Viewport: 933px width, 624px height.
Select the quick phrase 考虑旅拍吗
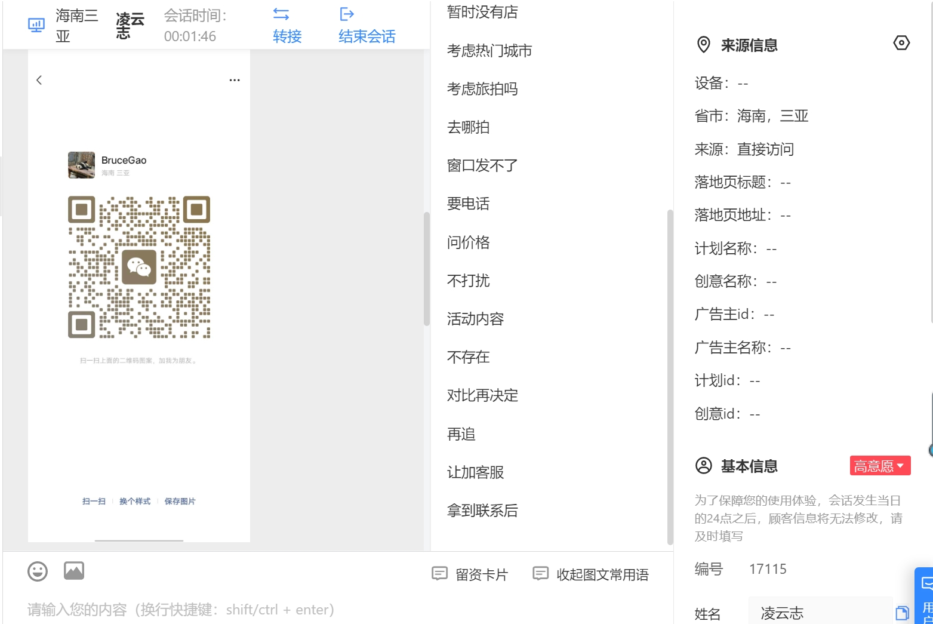coord(482,89)
